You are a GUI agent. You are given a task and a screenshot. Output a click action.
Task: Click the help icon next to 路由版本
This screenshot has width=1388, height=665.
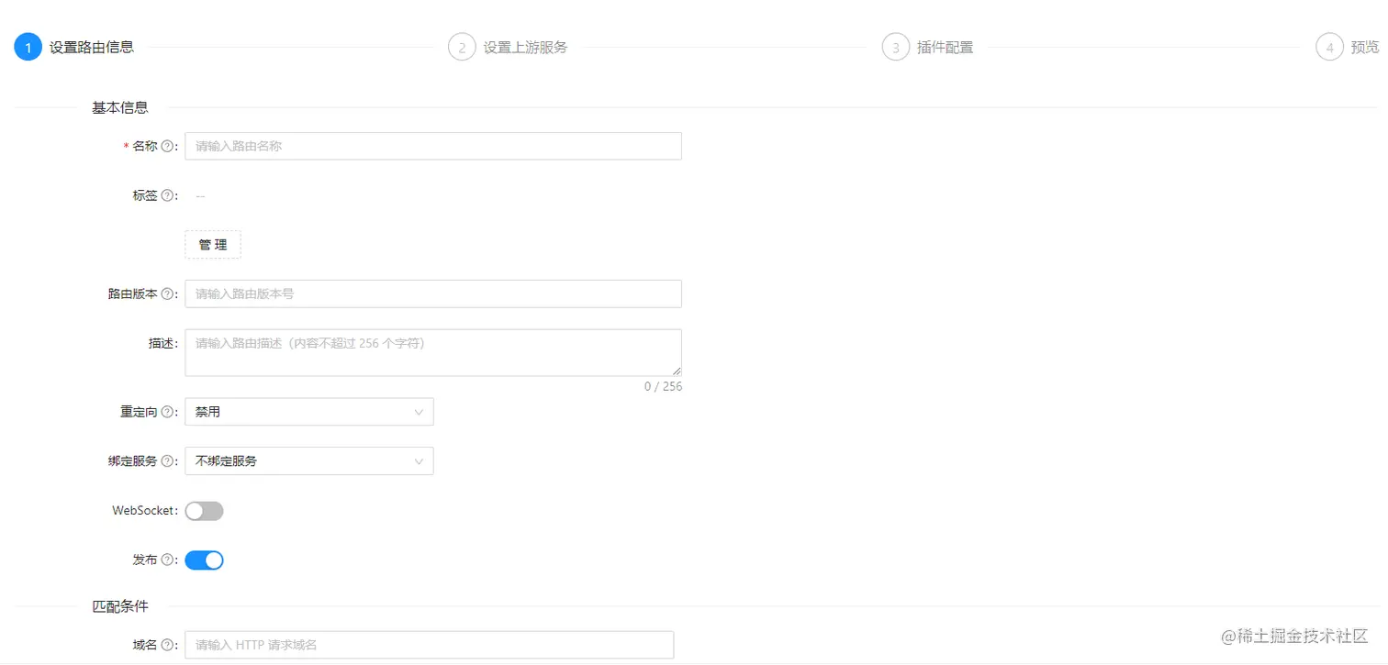[167, 294]
